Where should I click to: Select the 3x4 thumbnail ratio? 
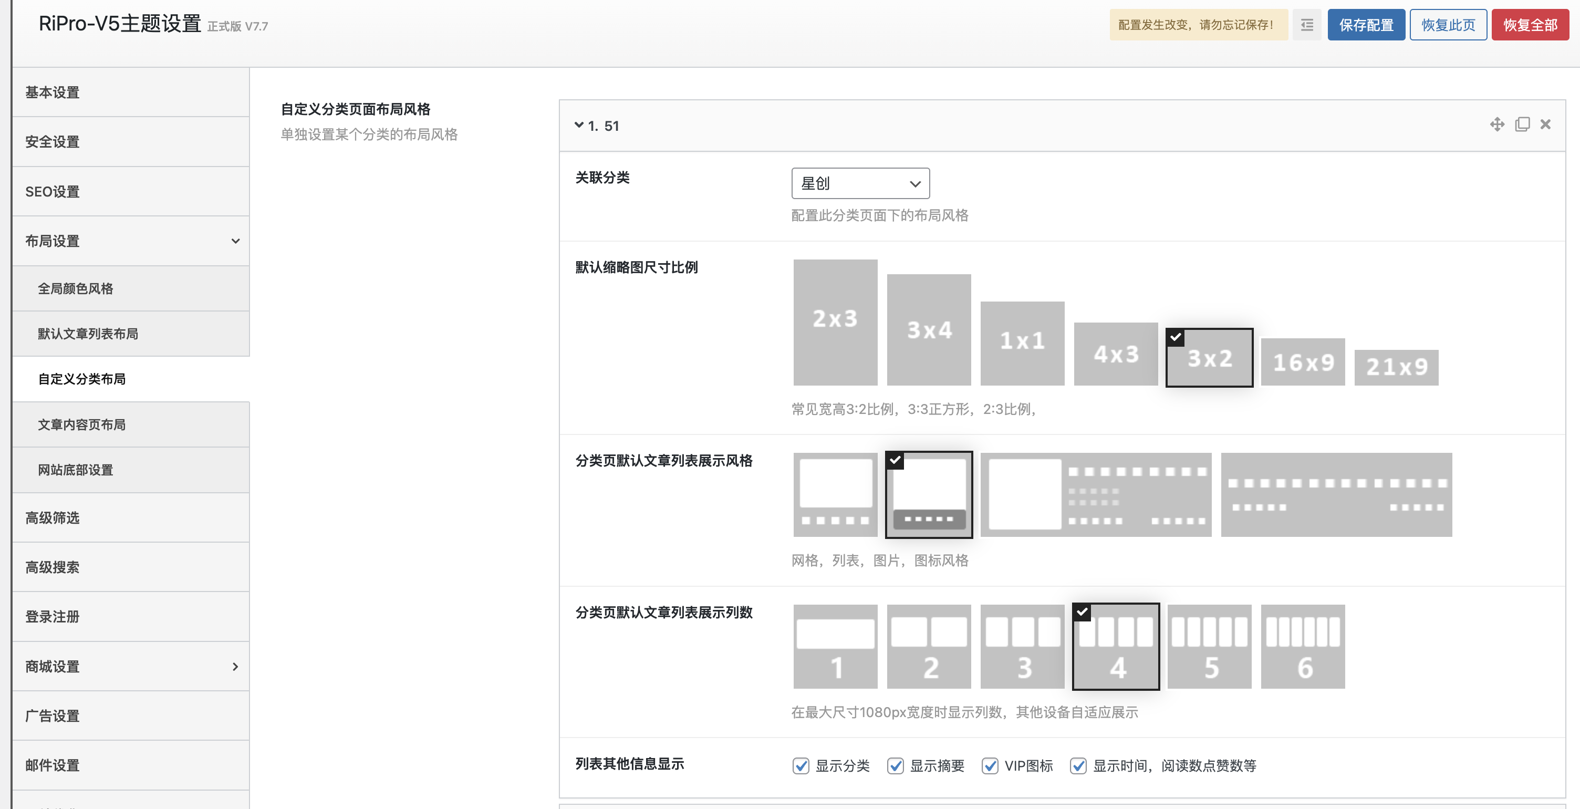929,329
